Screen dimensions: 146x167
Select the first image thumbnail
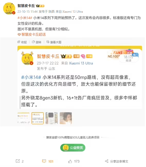coord(23,118)
